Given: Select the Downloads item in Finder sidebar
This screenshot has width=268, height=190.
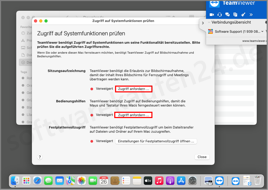Looking at the screenshot, I should pos(26,63).
